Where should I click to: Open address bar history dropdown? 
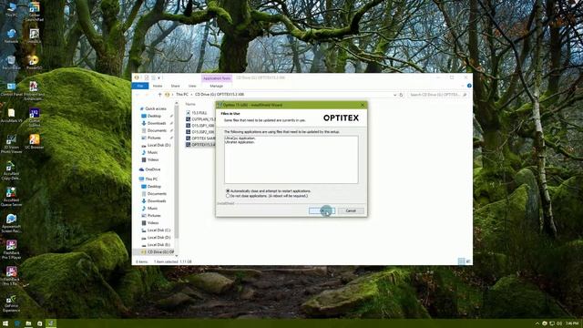coord(394,95)
